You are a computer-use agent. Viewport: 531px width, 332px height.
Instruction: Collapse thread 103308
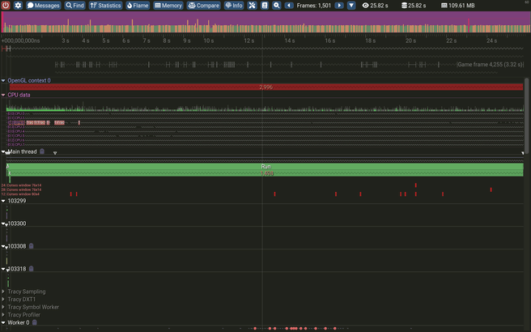3,246
